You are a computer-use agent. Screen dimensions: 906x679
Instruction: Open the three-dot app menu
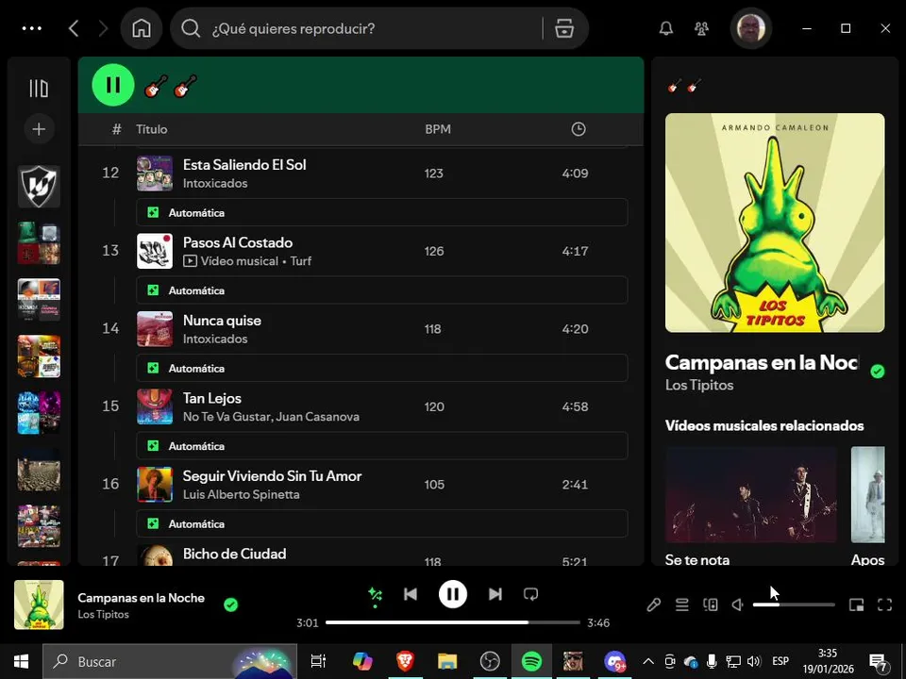pos(32,28)
